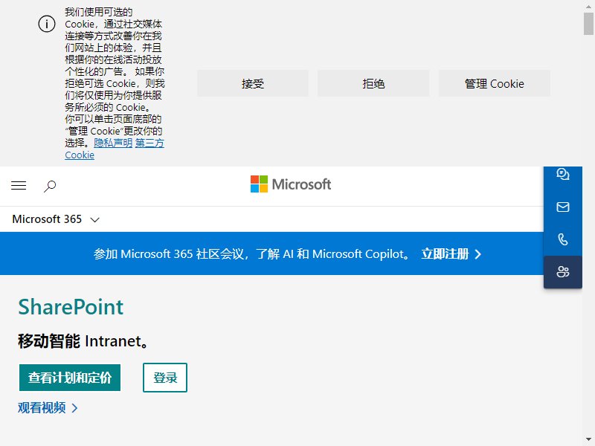Click the Microsoft logo
This screenshot has width=595, height=446.
(x=291, y=184)
